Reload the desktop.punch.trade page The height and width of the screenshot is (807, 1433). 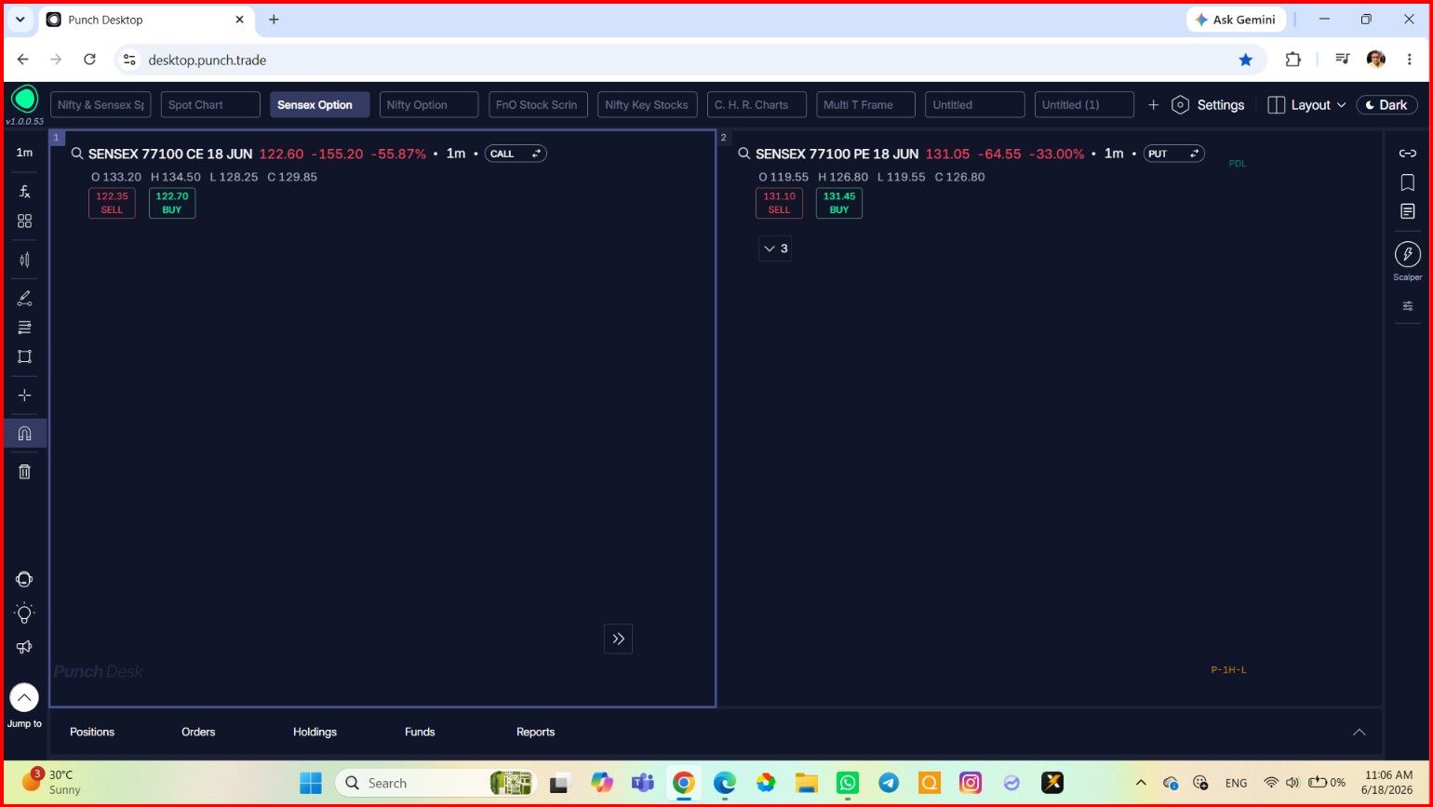coord(89,60)
